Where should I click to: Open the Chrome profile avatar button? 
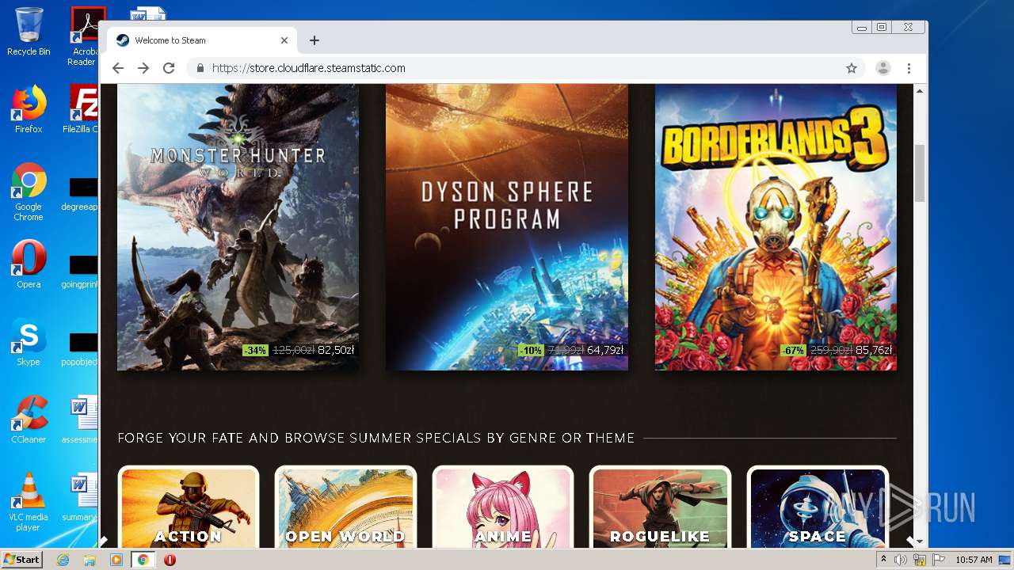click(882, 68)
